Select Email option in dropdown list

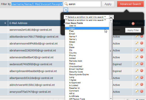pos(87,34)
